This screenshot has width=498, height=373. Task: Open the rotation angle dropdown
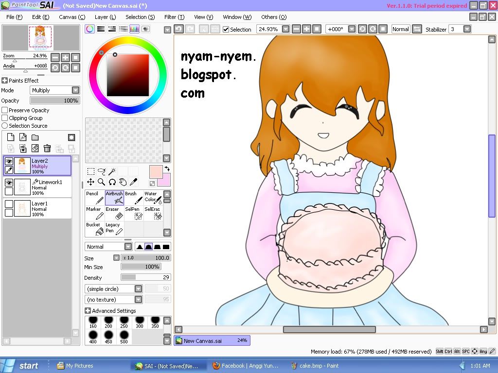[x=352, y=29]
